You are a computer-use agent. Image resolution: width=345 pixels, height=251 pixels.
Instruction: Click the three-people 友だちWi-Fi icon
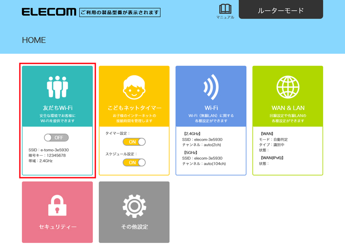[57, 87]
